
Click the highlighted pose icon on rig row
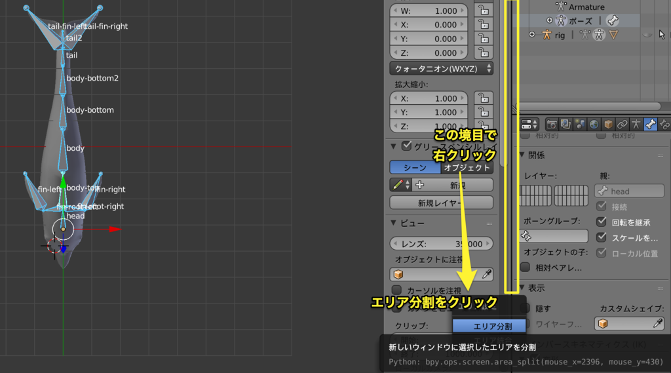pyautogui.click(x=599, y=35)
